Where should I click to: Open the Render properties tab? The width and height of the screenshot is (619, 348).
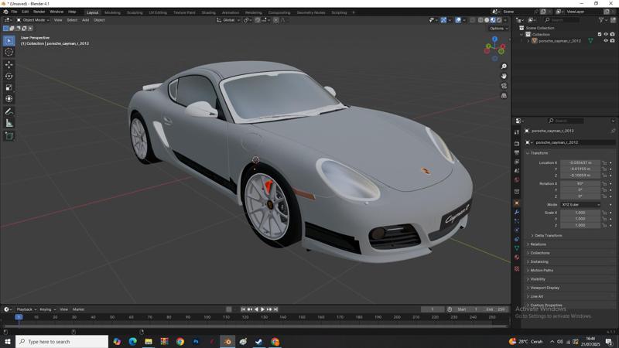tap(517, 144)
